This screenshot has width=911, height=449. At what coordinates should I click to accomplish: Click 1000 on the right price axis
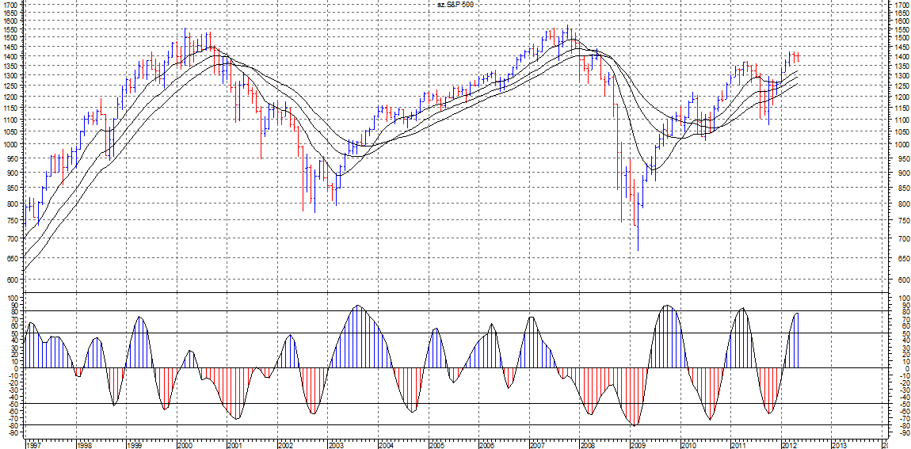tap(901, 145)
